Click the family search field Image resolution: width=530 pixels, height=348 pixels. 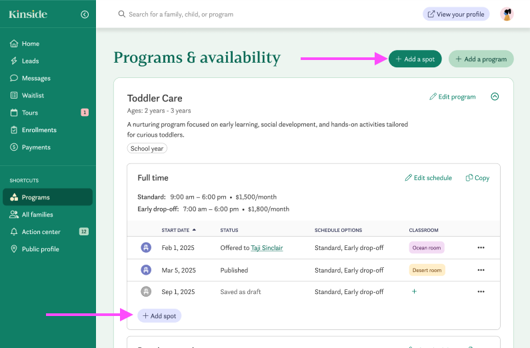[x=267, y=14]
